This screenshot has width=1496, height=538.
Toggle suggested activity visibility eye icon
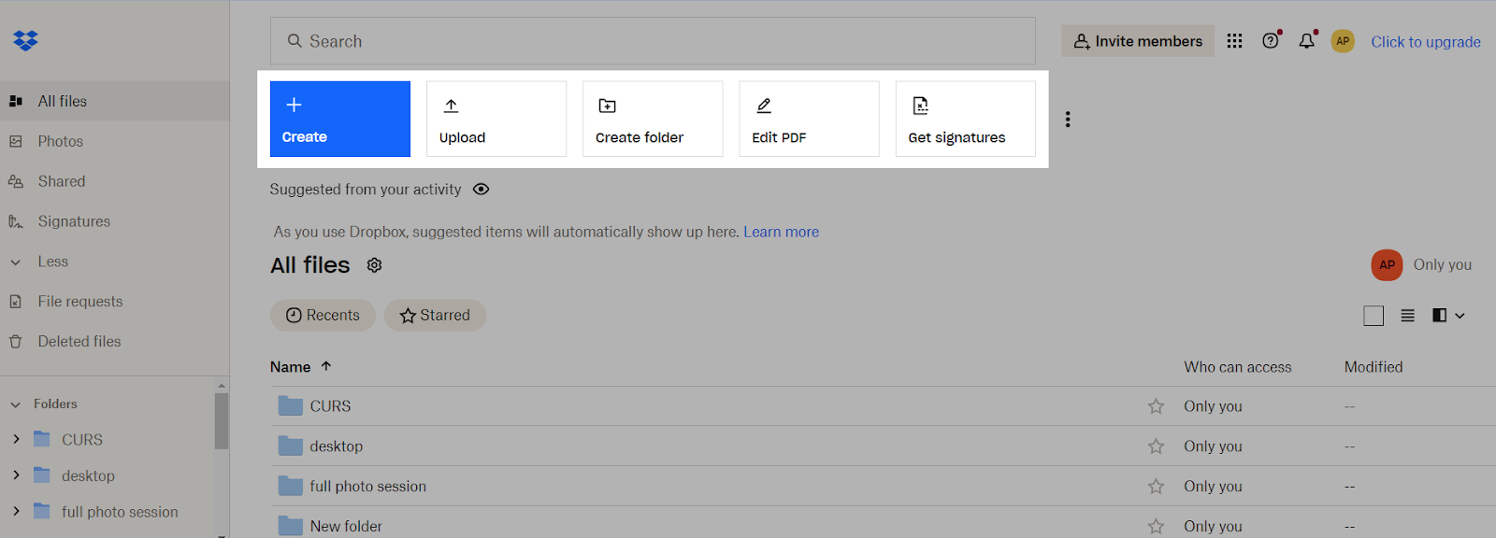481,190
